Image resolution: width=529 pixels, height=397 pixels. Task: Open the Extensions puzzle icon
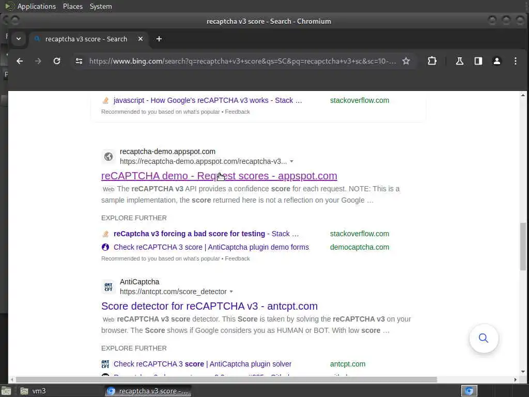pyautogui.click(x=432, y=61)
